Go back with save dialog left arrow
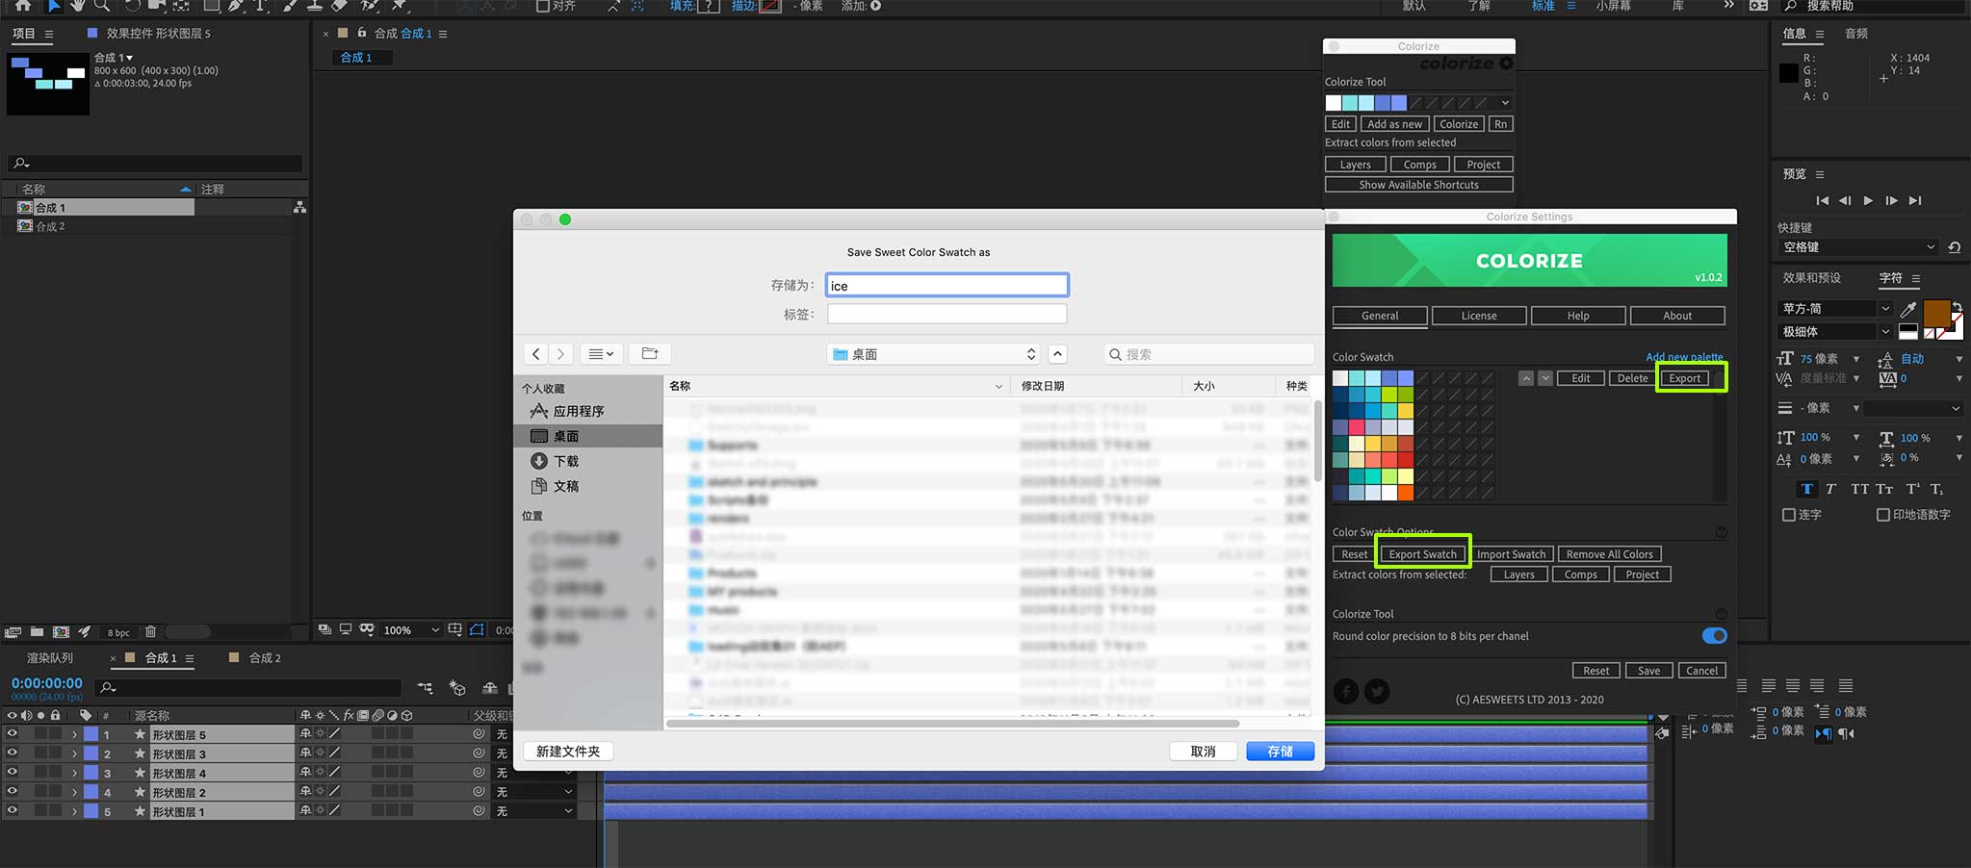The image size is (1971, 868). [536, 353]
